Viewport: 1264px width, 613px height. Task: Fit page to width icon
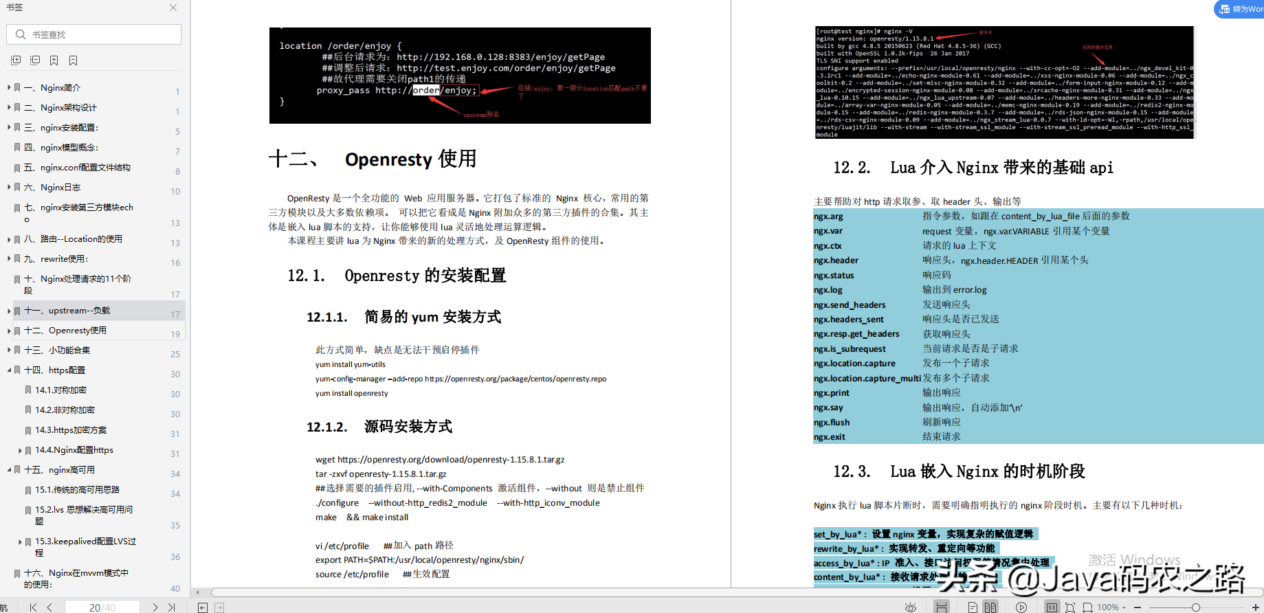[x=1087, y=608]
